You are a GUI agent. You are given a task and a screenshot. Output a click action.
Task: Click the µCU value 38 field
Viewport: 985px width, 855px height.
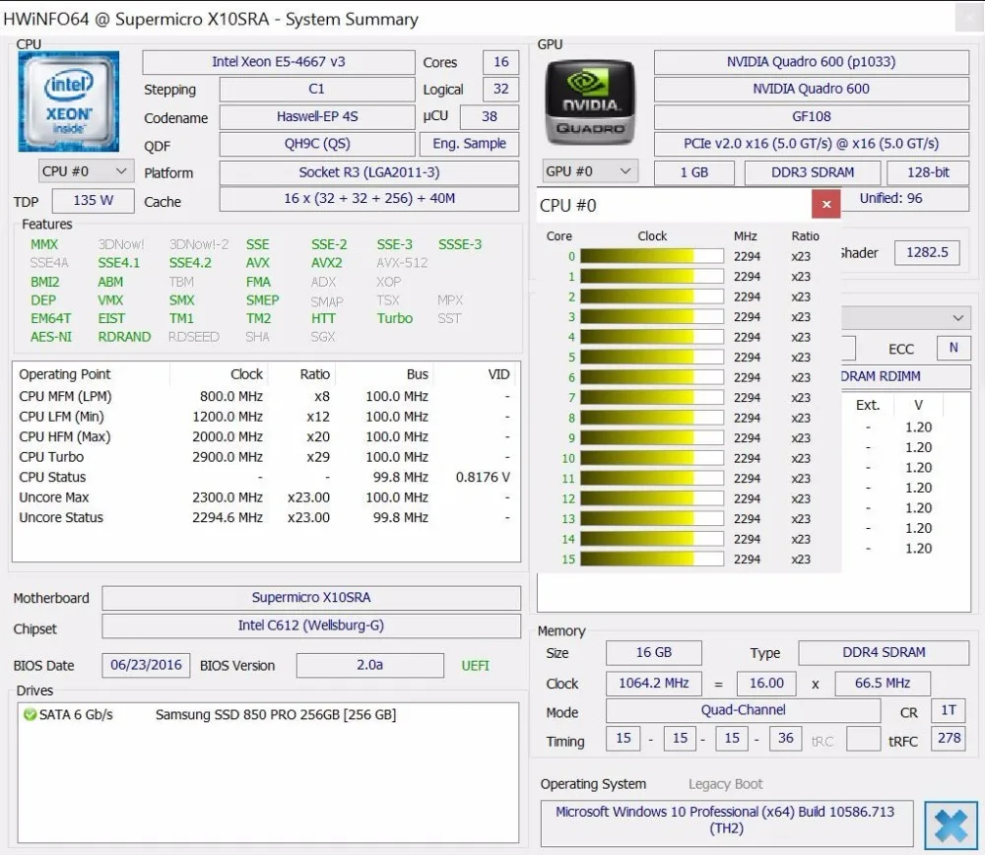coord(490,117)
